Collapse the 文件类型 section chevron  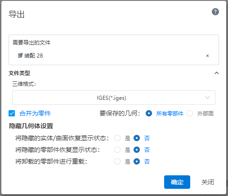click(x=216, y=73)
